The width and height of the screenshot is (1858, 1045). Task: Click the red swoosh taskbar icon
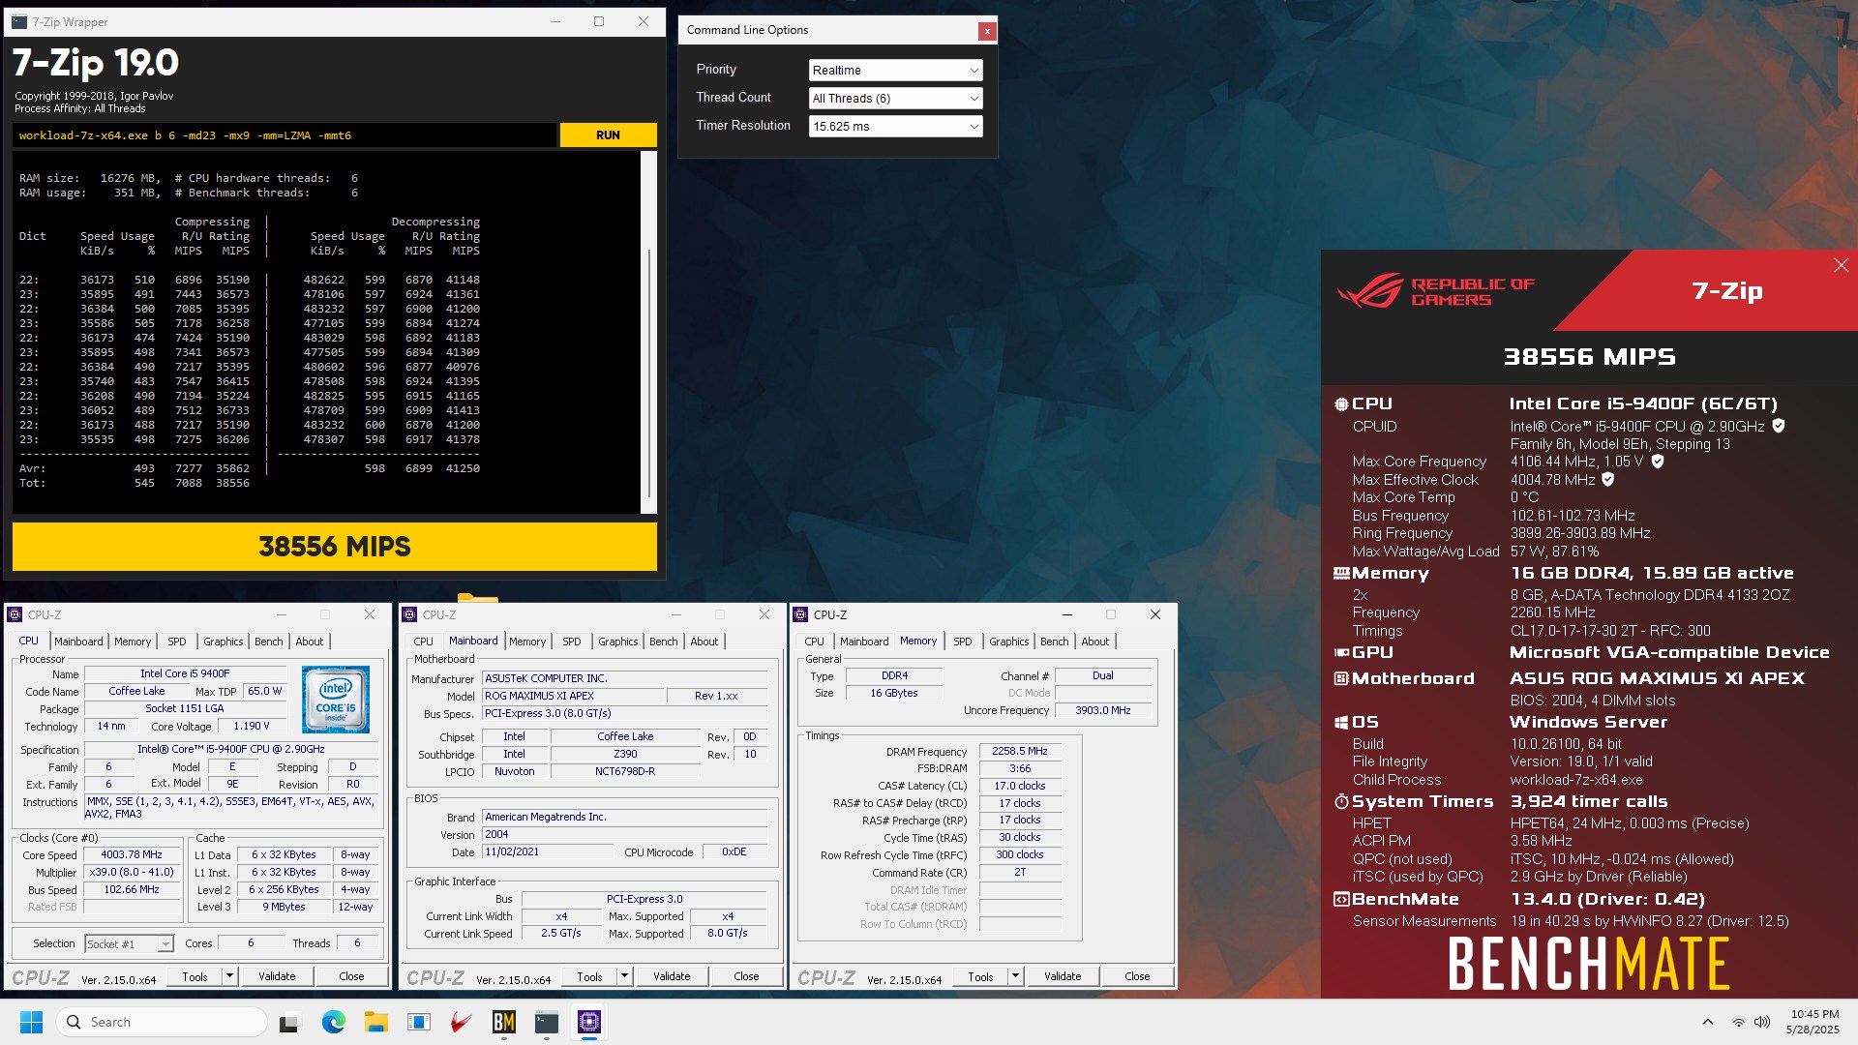[x=462, y=1022]
